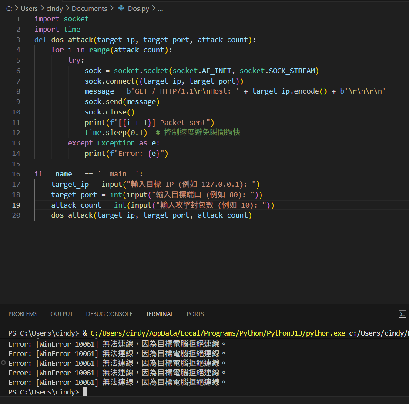The width and height of the screenshot is (409, 404).
Task: Click line number 19 in gutter
Action: [16, 205]
